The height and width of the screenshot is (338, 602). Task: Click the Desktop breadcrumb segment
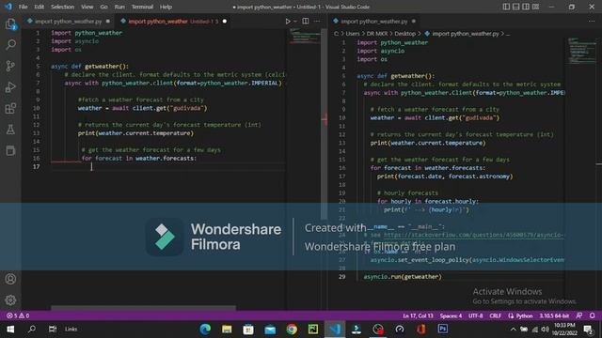pyautogui.click(x=405, y=34)
